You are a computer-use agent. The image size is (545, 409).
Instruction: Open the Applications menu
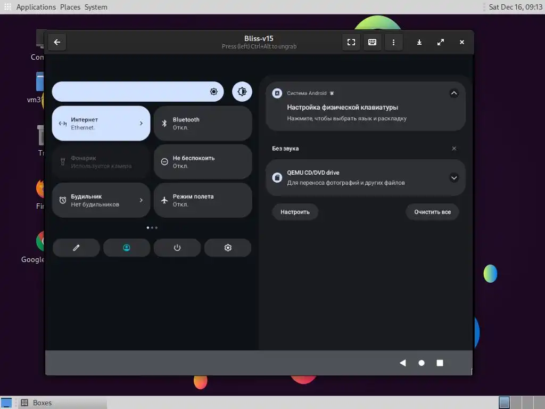tap(36, 7)
